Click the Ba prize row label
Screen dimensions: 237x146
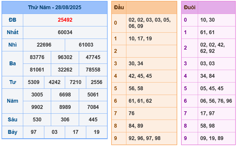pos(12,64)
